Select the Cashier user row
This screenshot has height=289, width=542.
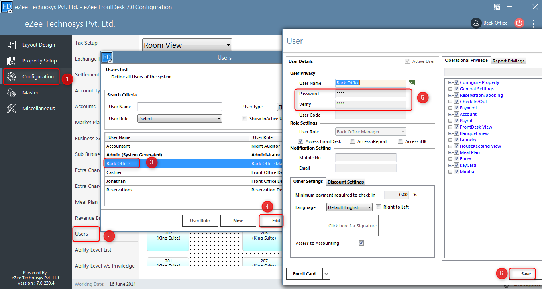[194, 172]
